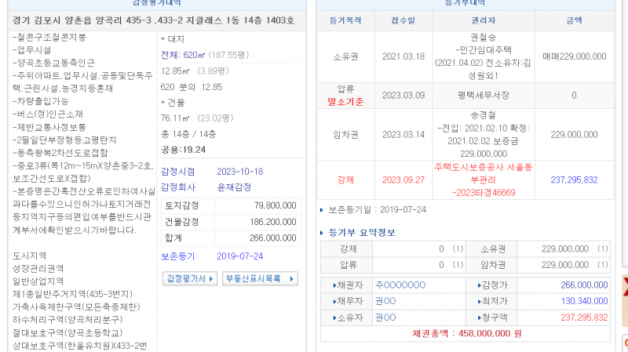Click the 감정시점 date 2023-10-18
Screen dimensions: 628x352
[x=239, y=172]
